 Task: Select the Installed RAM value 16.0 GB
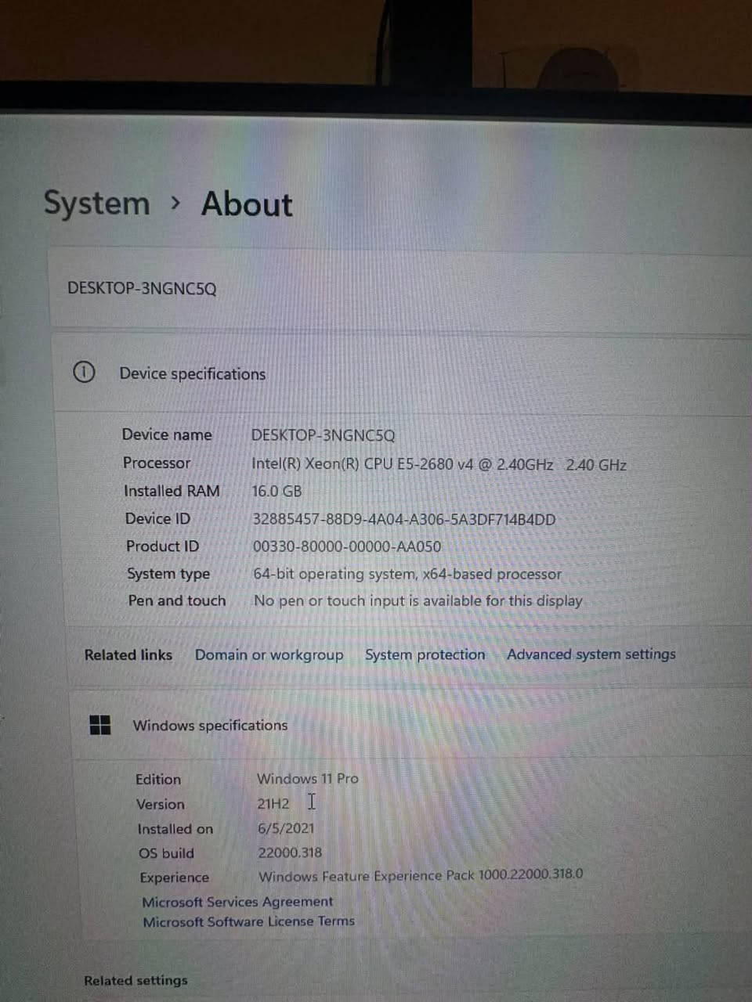point(277,492)
